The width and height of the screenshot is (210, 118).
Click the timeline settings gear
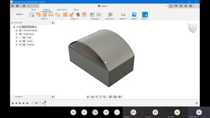197,103
